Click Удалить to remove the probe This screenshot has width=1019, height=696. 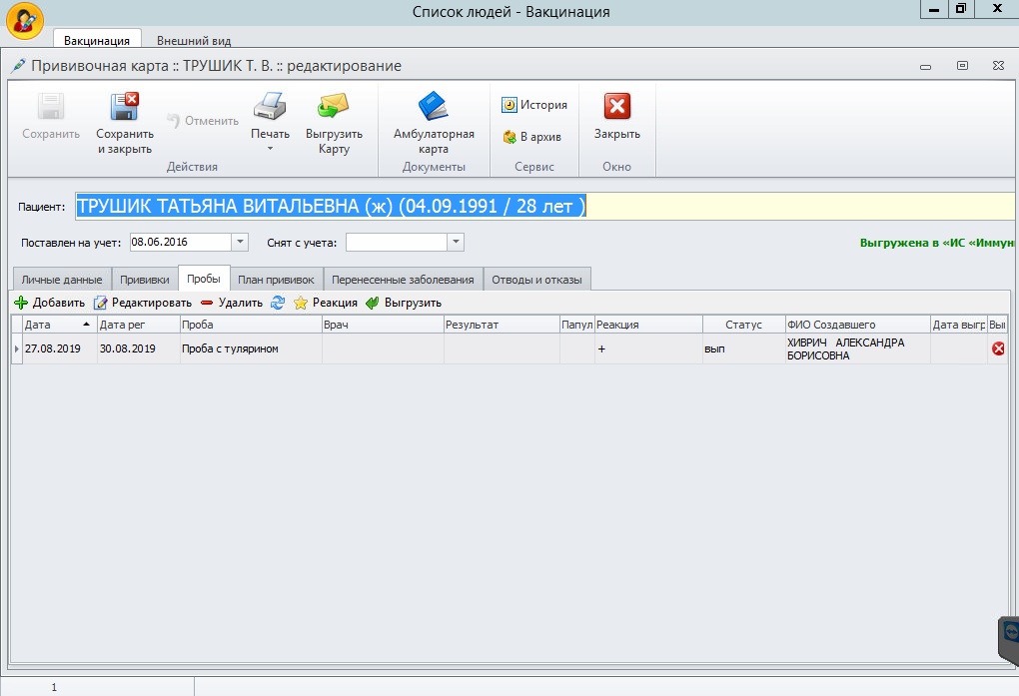[231, 303]
